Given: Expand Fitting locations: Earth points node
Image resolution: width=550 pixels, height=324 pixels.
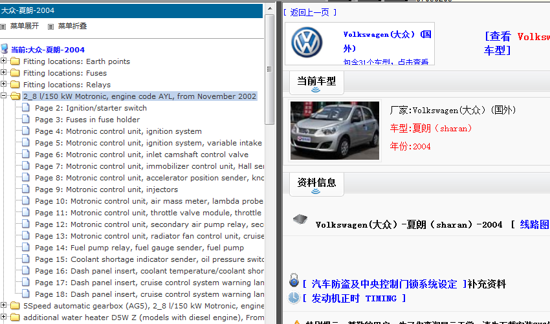Looking at the screenshot, I should click(3, 61).
